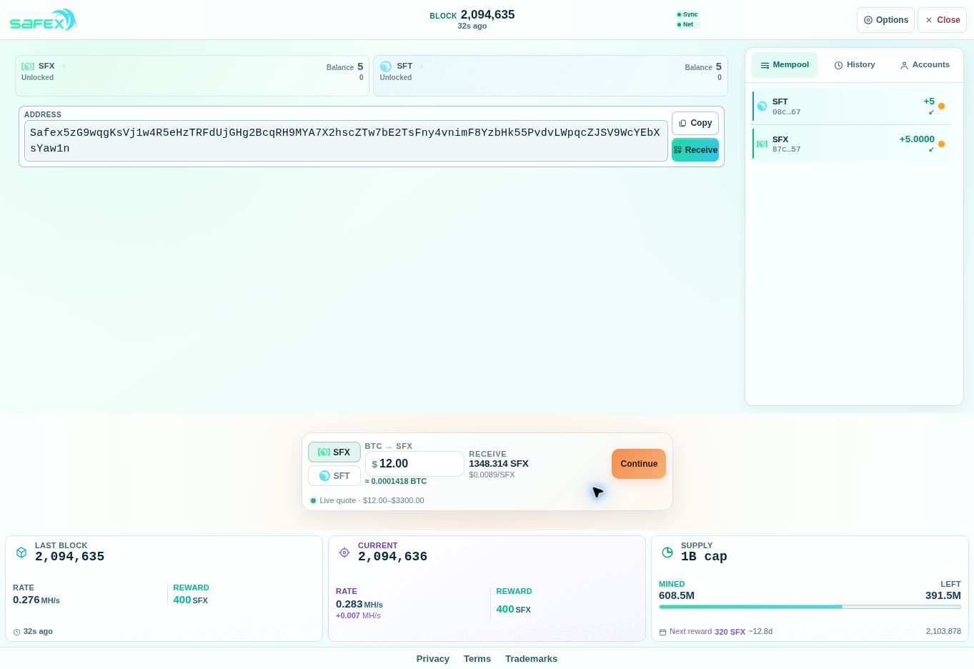Click the cube icon beside Last Block
Screen dimensions: 974x669
[x=21, y=552]
